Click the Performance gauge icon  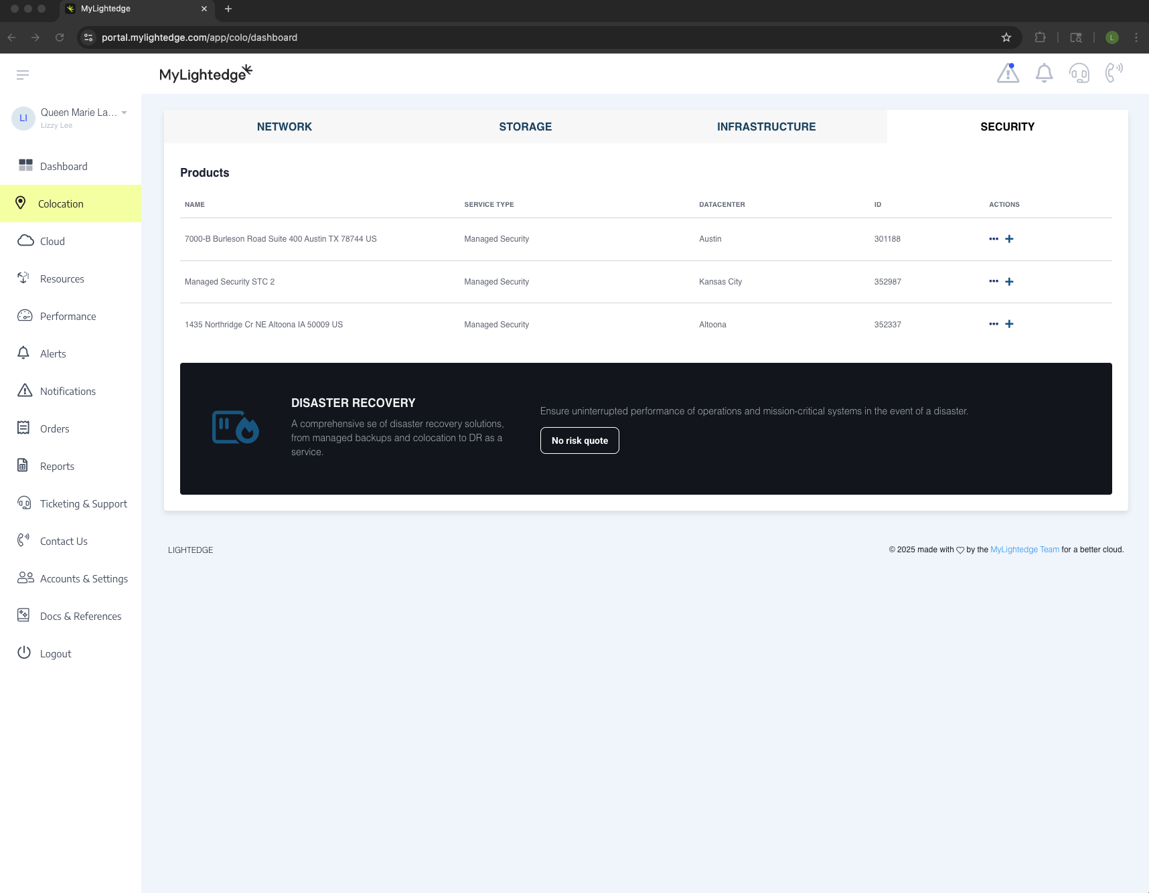click(x=25, y=315)
